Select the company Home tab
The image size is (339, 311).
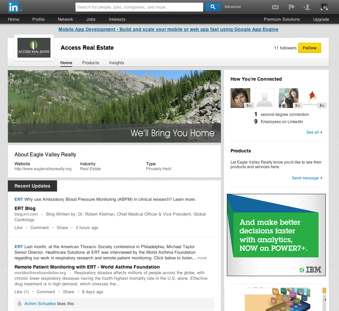click(x=66, y=63)
